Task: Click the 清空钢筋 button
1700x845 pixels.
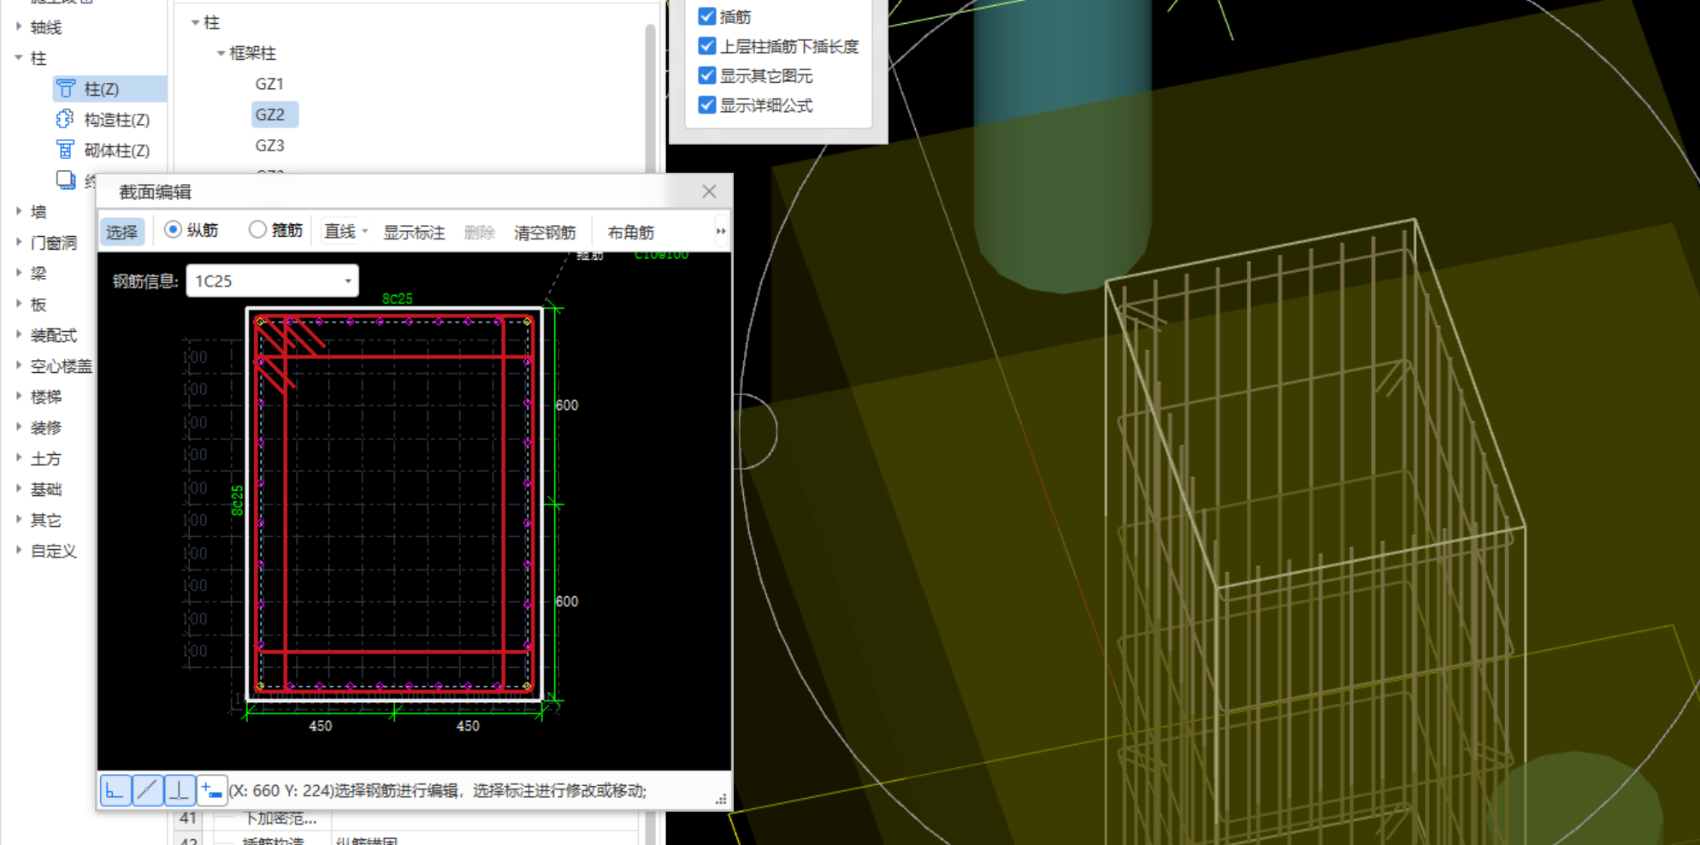Action: point(545,232)
